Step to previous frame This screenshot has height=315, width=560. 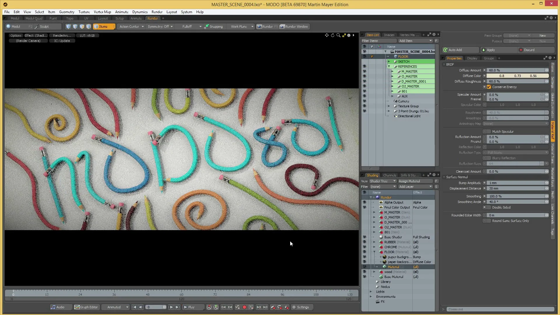[141, 307]
